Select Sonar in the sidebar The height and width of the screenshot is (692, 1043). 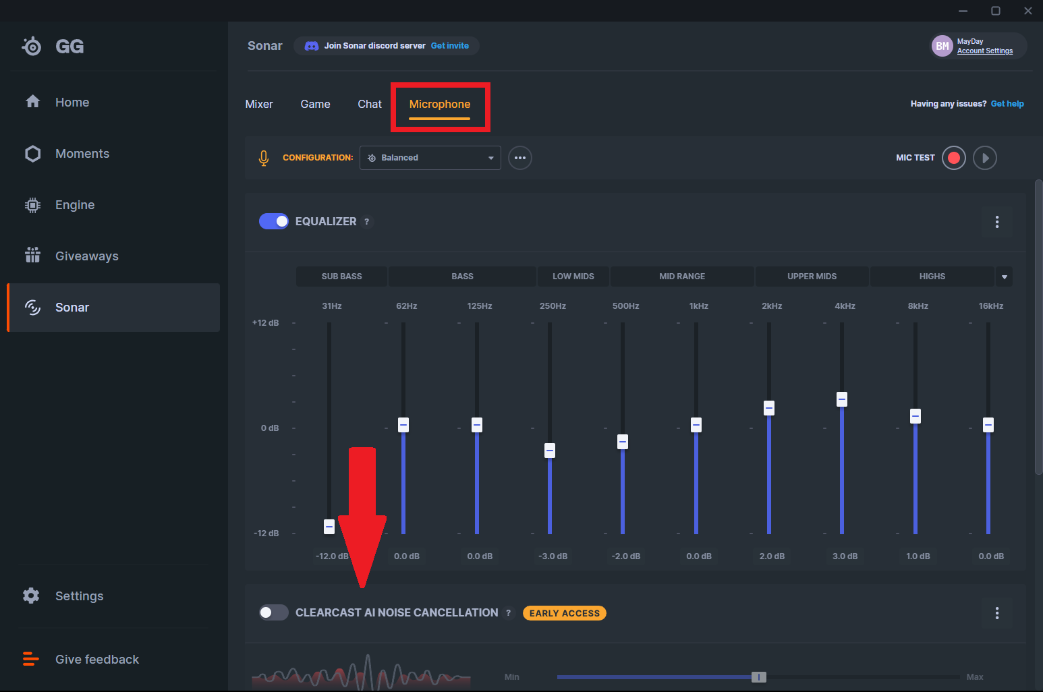point(113,307)
